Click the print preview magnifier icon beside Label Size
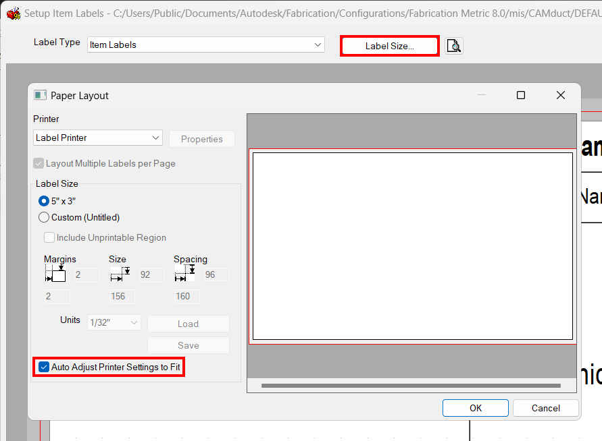Viewport: 602px width, 441px height. click(x=453, y=45)
